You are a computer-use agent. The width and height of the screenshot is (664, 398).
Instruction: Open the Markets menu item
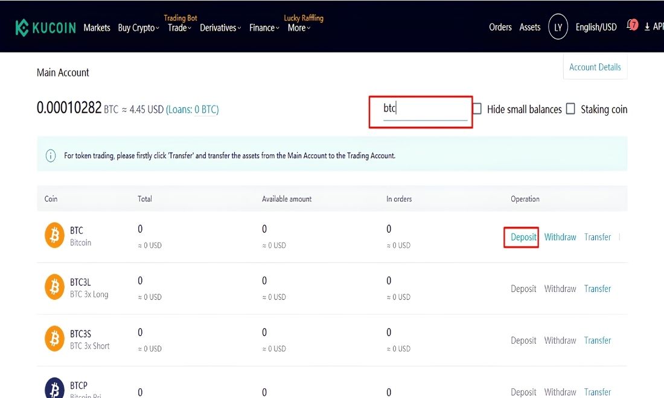97,28
